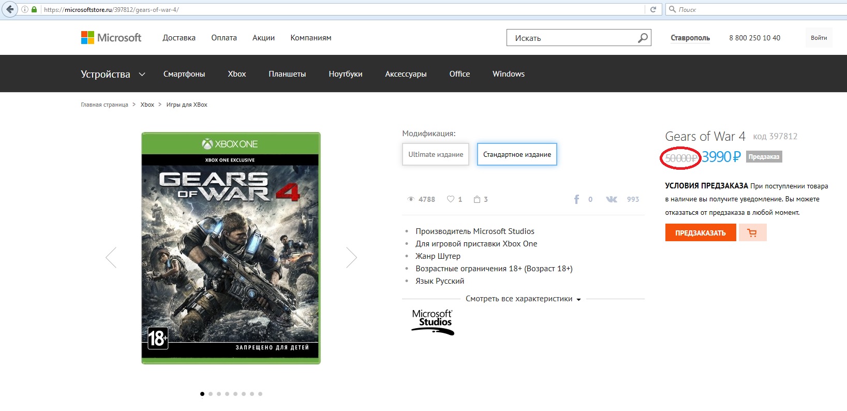Click the Для игровой приставки Xbox One line
The width and height of the screenshot is (847, 411).
pyautogui.click(x=477, y=244)
